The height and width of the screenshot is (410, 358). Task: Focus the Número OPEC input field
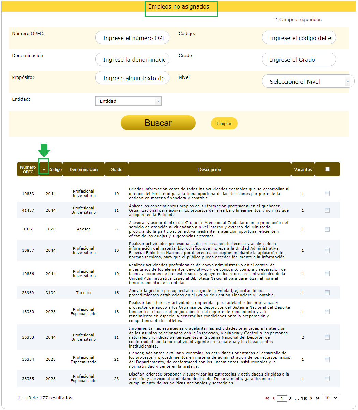[132, 38]
